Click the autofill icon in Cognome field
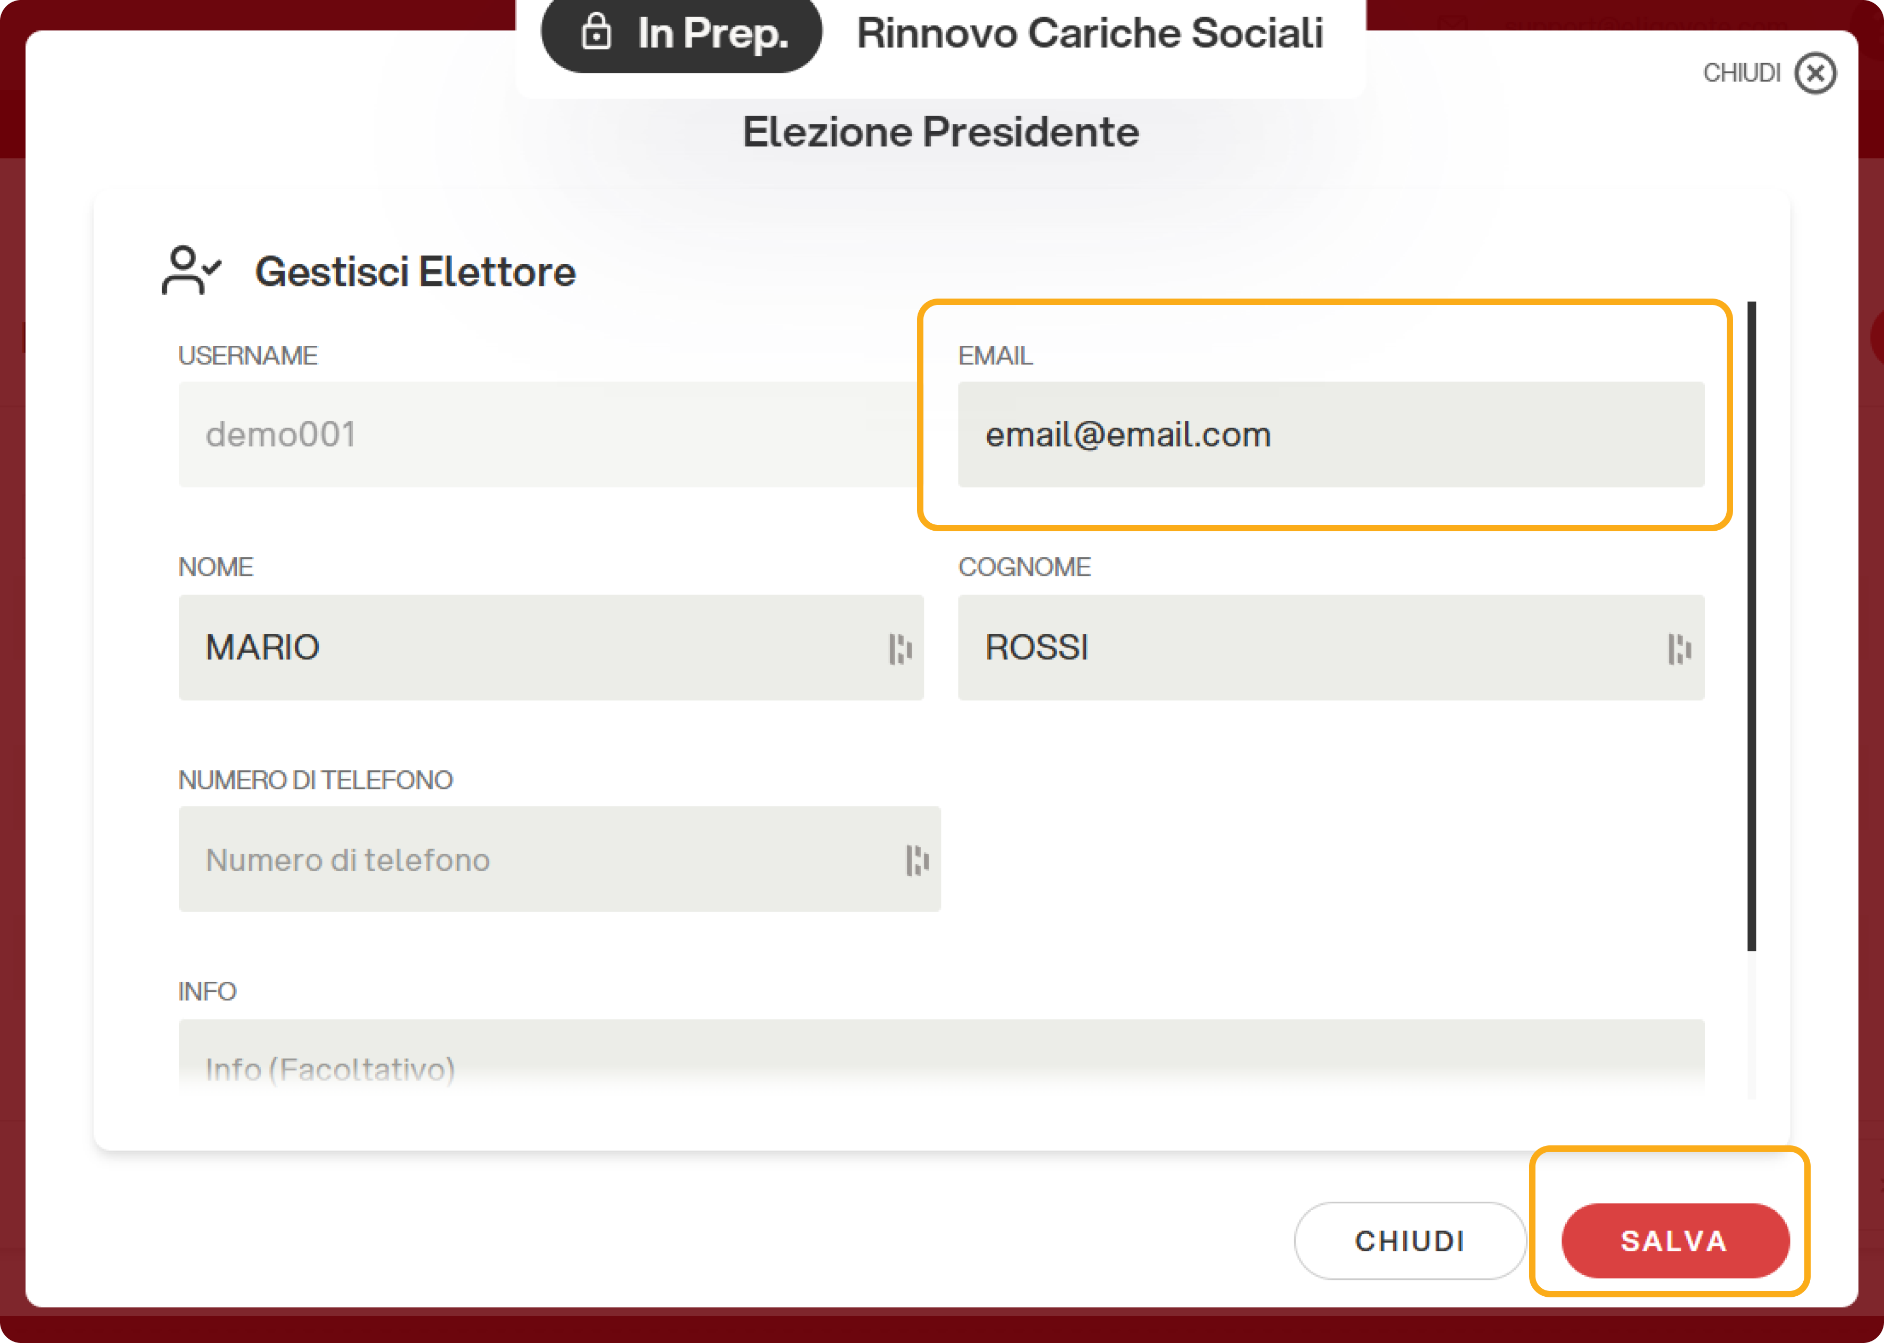Screen dimensions: 1884x1343 coord(1679,648)
